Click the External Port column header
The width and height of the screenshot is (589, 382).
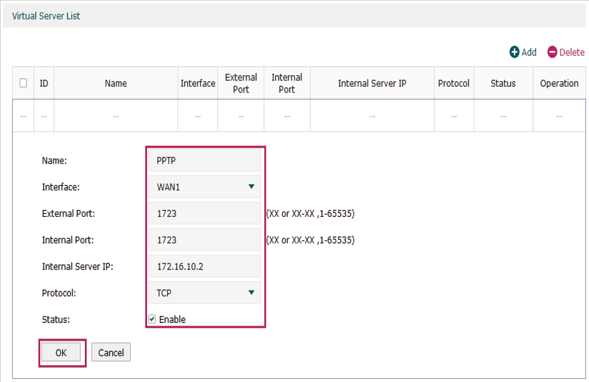pyautogui.click(x=241, y=84)
